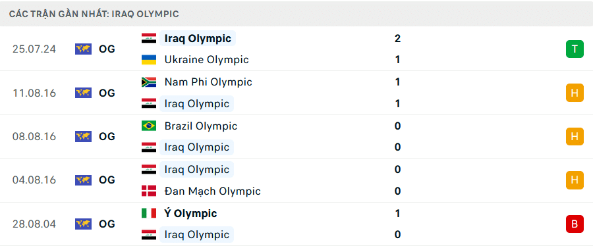Image resolution: width=593 pixels, height=248 pixels.
Task: Open the Ukraine Olympic team link
Action: (206, 60)
